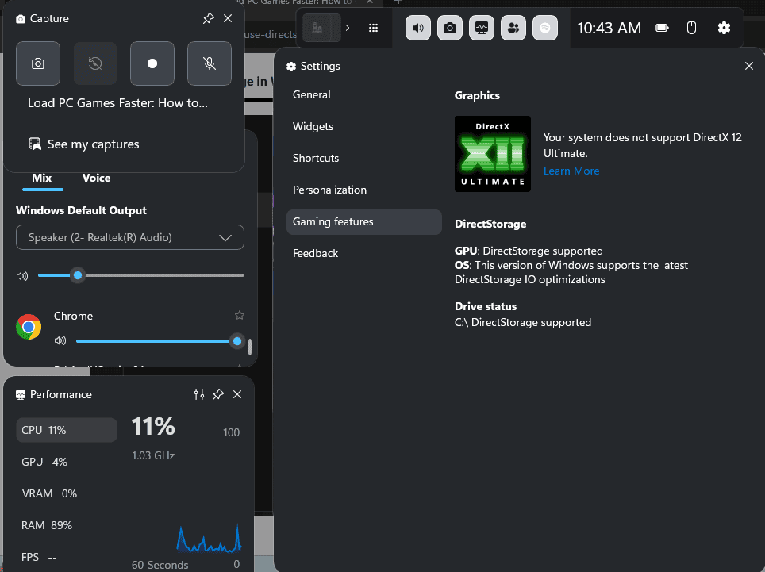
Task: Open Game Bar settings gear icon
Action: [724, 28]
